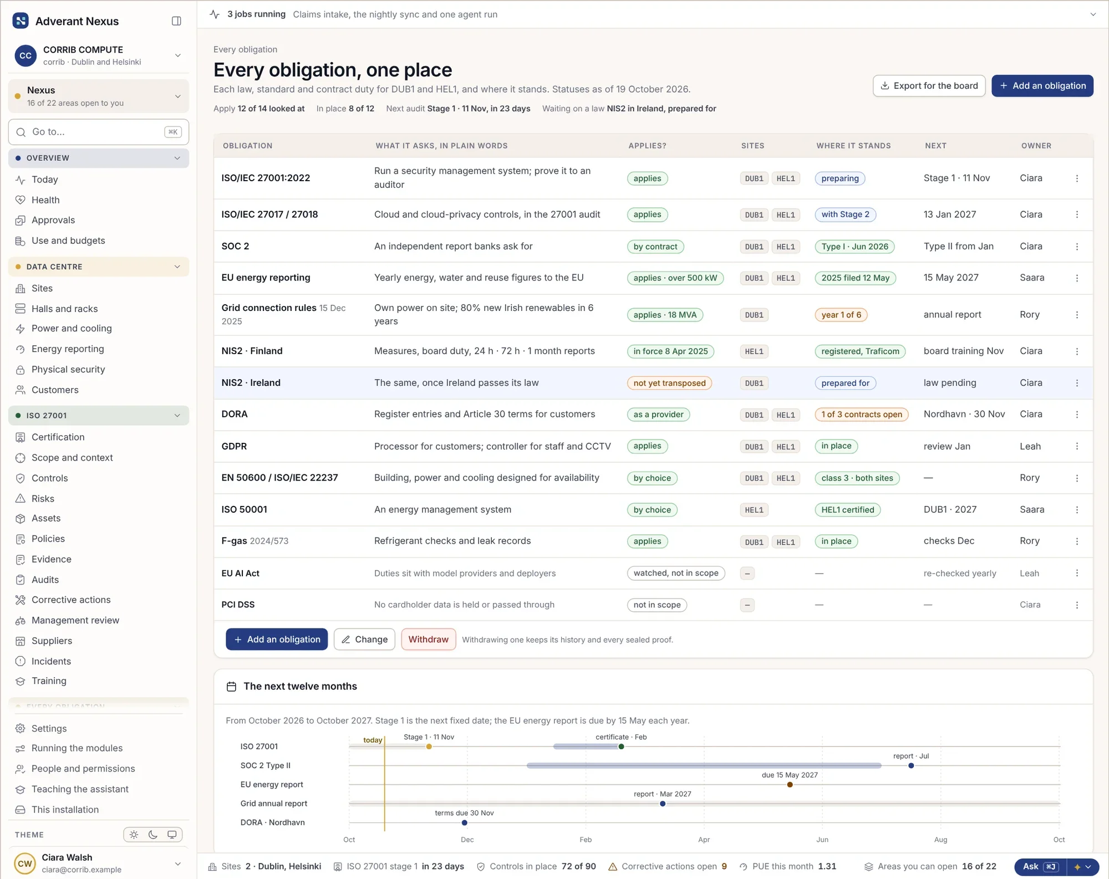This screenshot has width=1109, height=879.
Task: Click the Go to search field
Action: click(99, 132)
